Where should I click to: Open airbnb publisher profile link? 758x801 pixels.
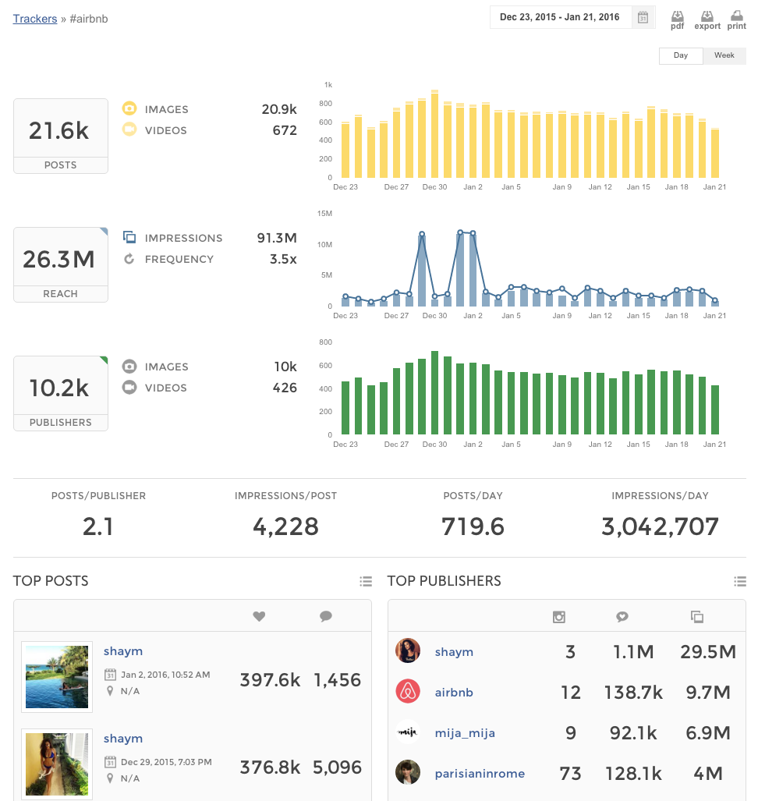coord(454,692)
